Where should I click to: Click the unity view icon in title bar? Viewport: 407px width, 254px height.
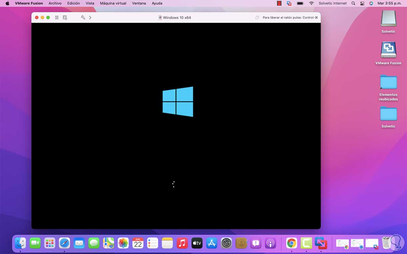[257, 18]
